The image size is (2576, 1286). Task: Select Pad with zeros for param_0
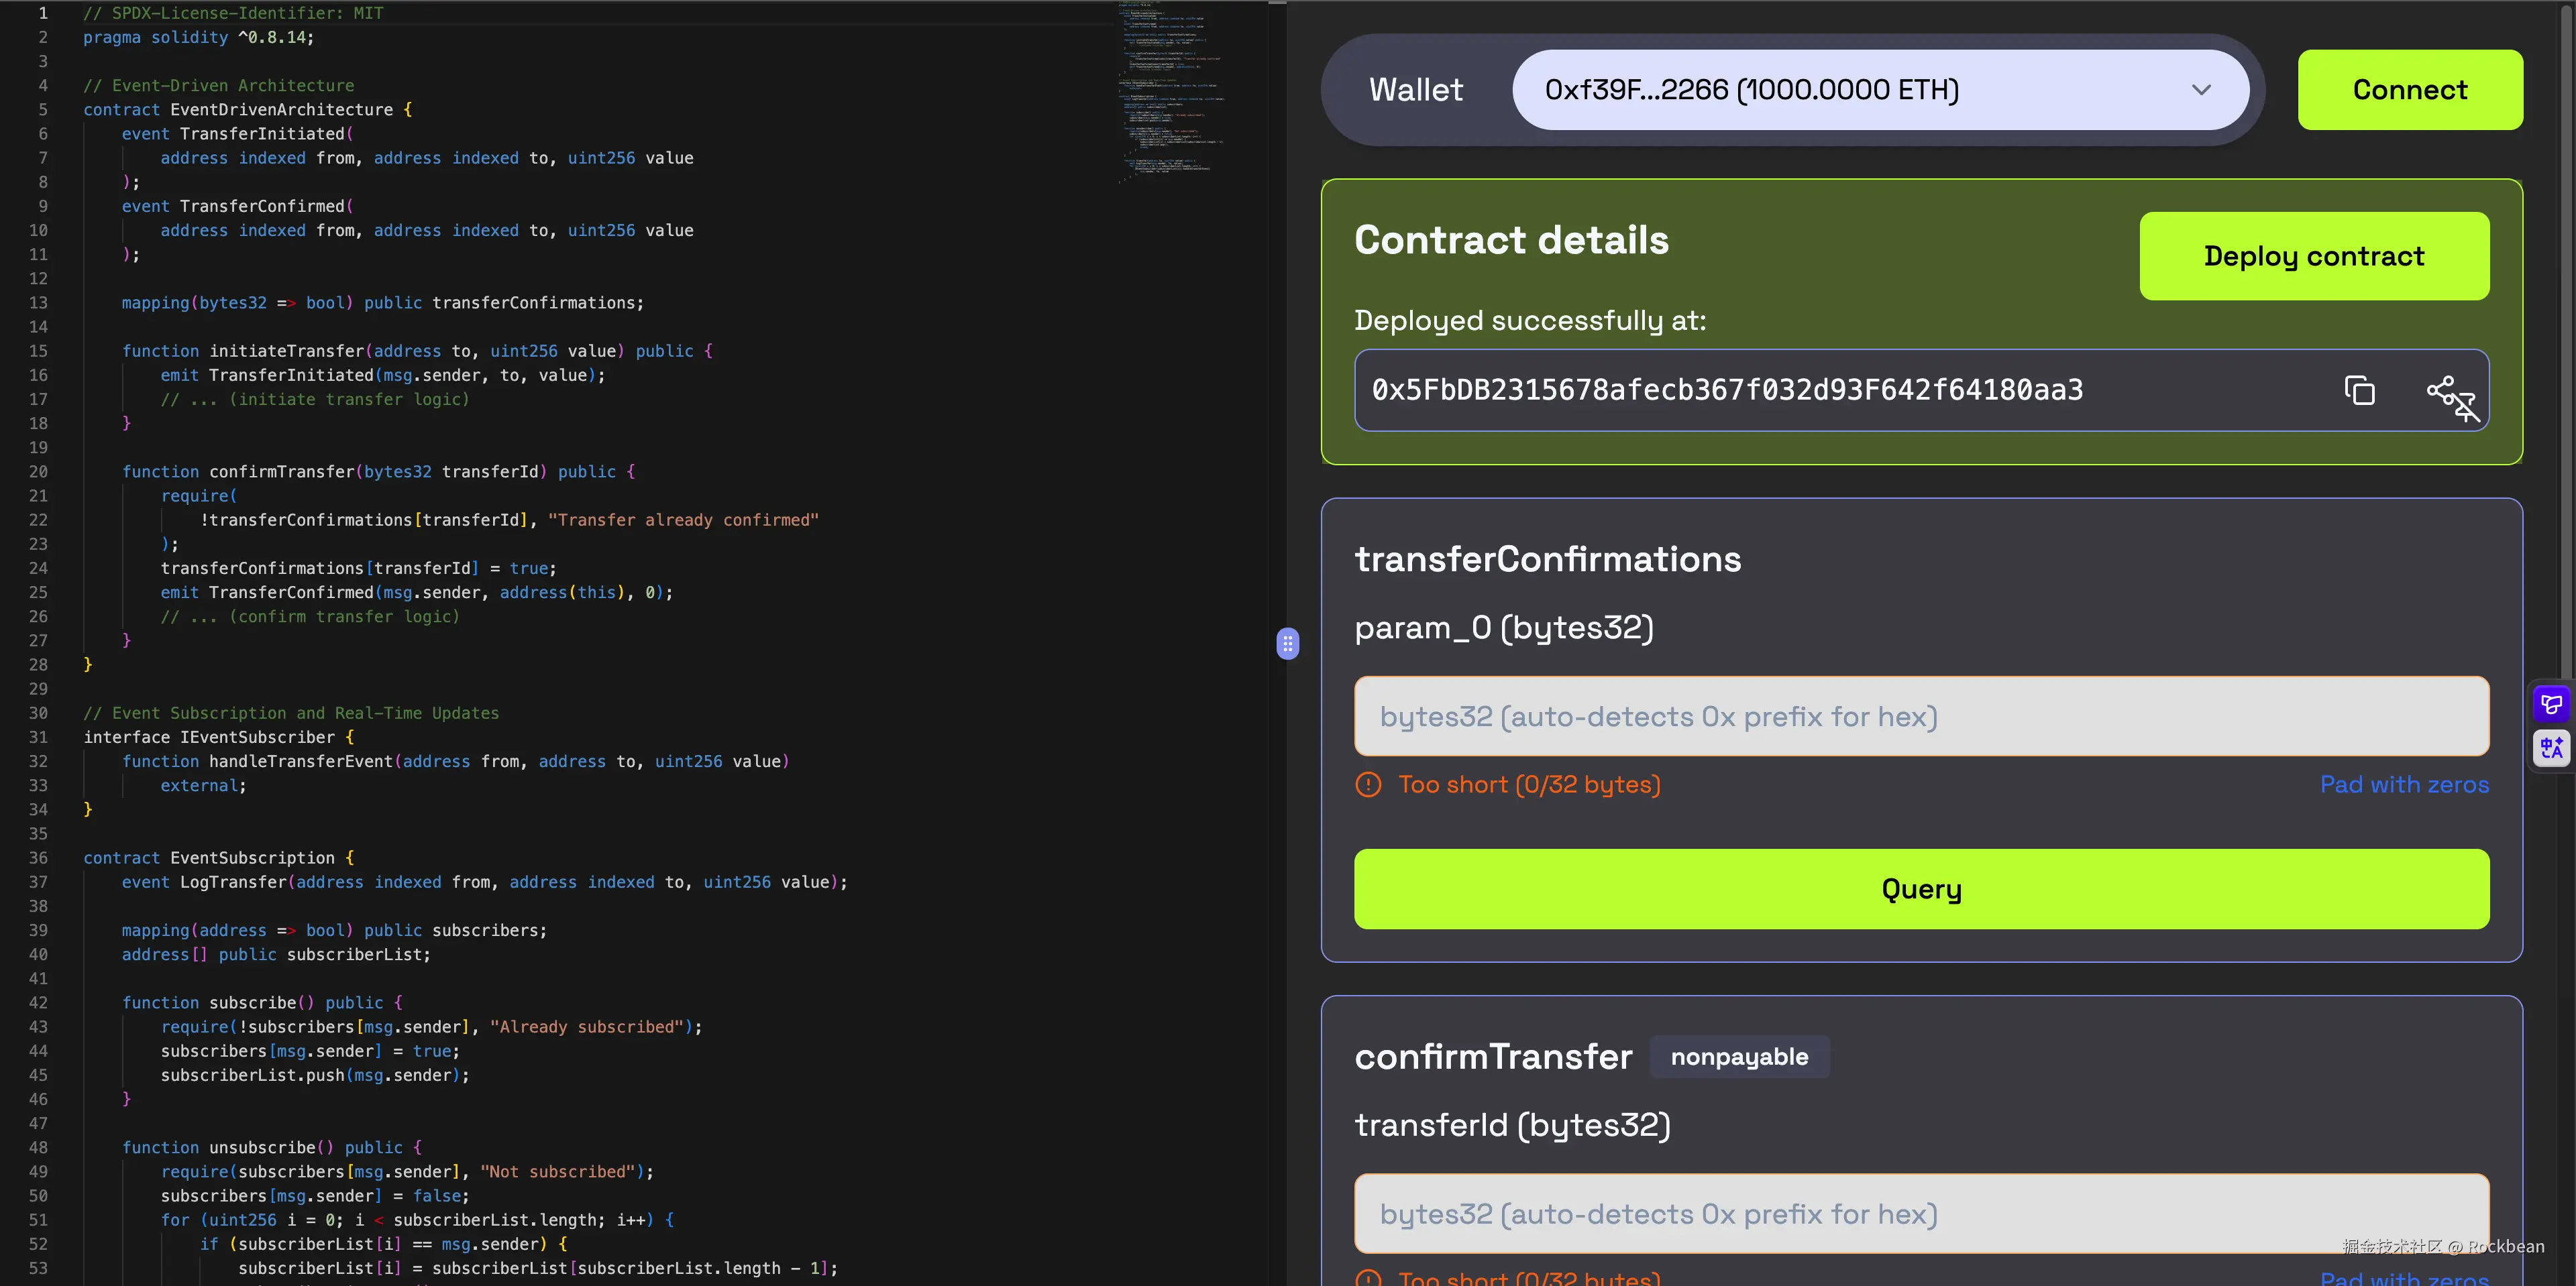2404,784
